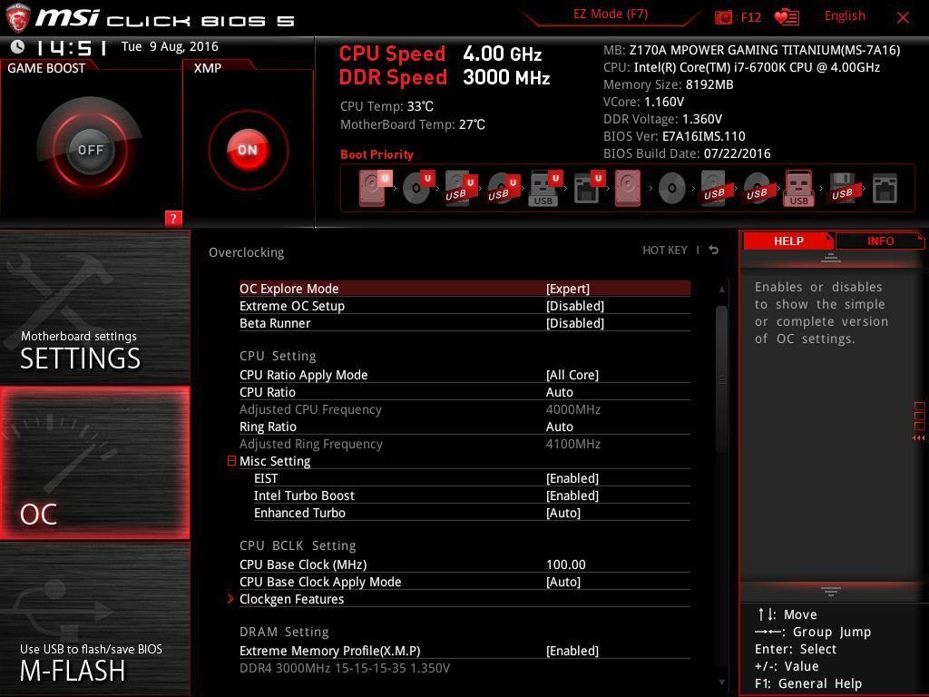
Task: Click the Adjusted Ring Frequency 4100MHz row
Action: [x=464, y=444]
